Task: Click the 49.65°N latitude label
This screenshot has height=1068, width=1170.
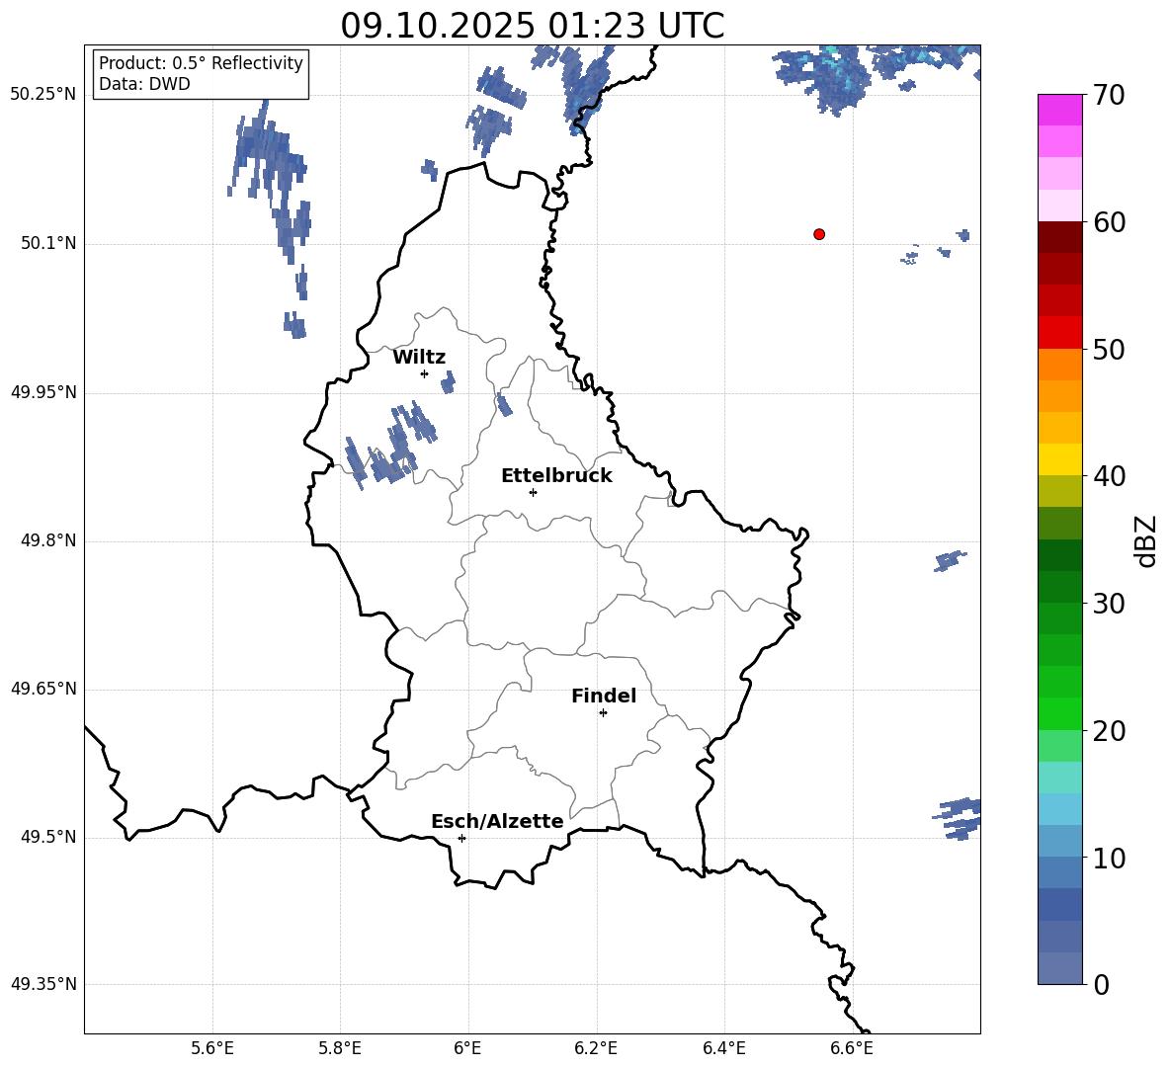Action: (x=43, y=689)
